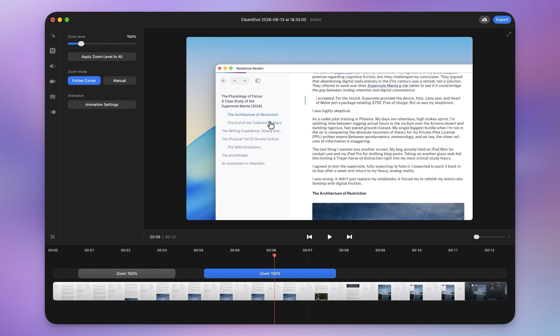The height and width of the screenshot is (336, 560).
Task: Click the CleanShot recording title text
Action: click(x=274, y=20)
